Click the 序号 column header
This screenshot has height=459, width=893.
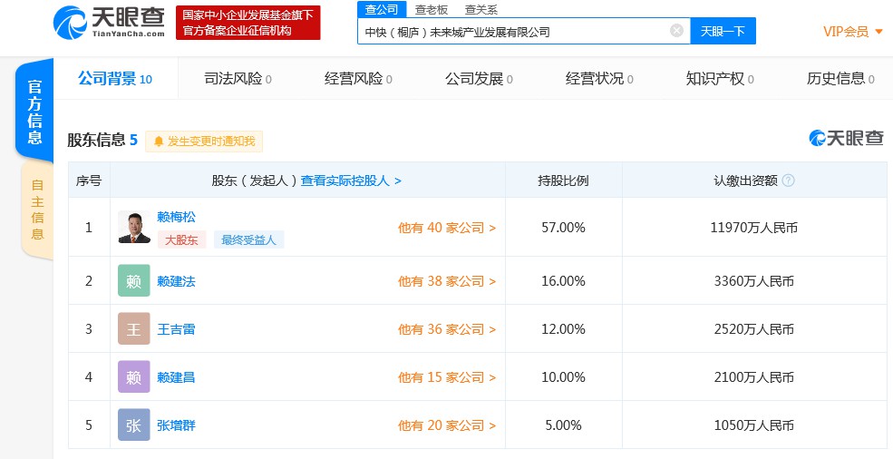[x=89, y=181]
